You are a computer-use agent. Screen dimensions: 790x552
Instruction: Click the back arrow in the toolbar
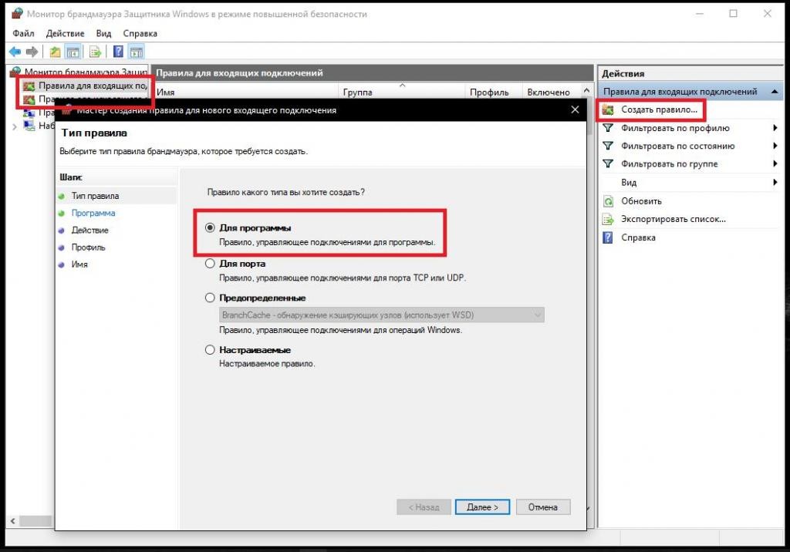click(x=15, y=52)
